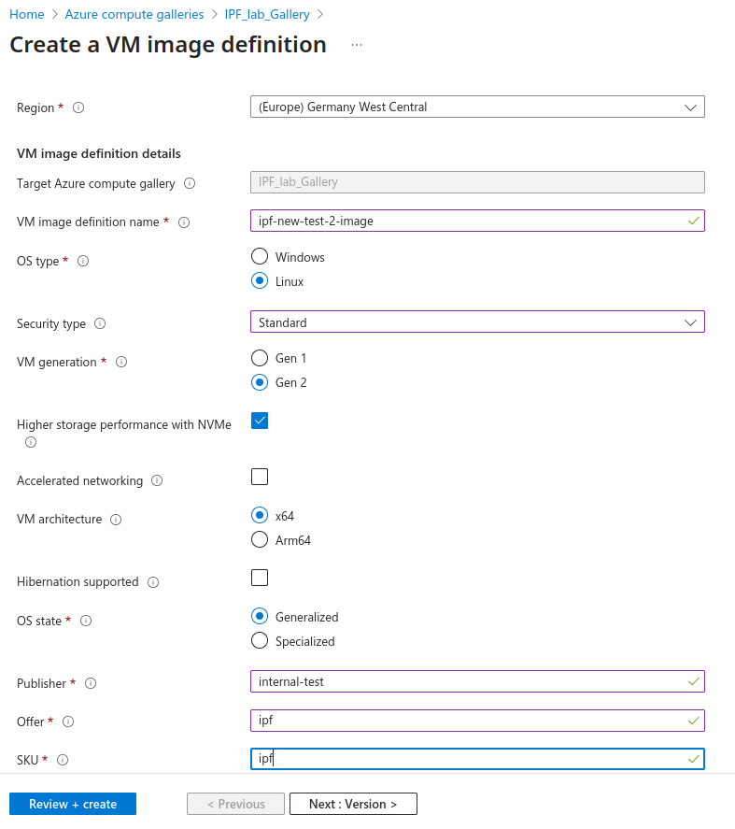Open the ellipsis menu beside page title

pyautogui.click(x=357, y=45)
